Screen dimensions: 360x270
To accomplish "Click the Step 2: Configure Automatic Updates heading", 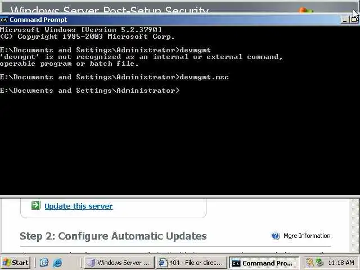I will tap(113, 236).
